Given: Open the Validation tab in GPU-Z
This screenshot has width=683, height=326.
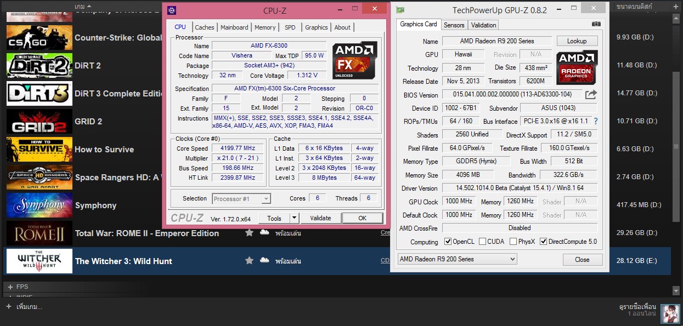Looking at the screenshot, I should click(483, 25).
